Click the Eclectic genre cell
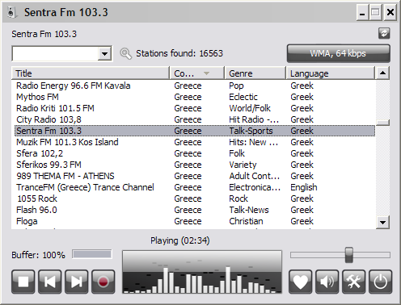This screenshot has width=401, height=305. point(243,97)
